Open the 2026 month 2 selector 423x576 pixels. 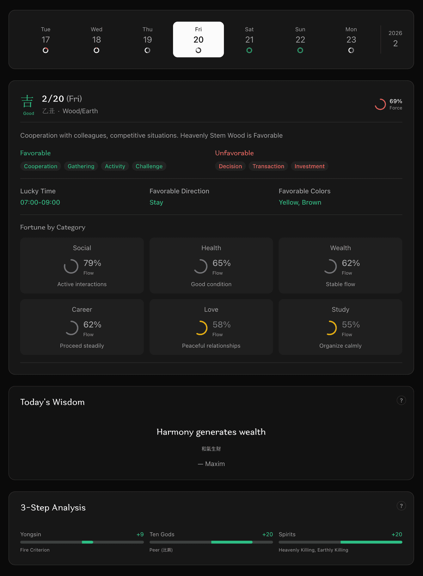tap(395, 39)
